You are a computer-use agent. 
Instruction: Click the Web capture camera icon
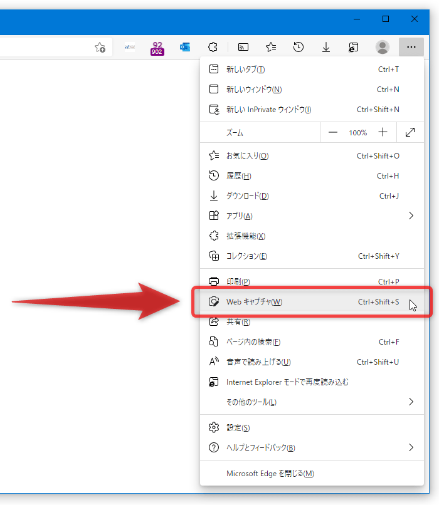click(214, 302)
